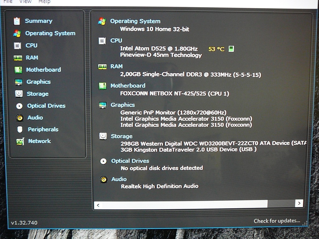Click the Motherboard icon in summary panel
Viewport: 319px width, 239px height.
point(102,86)
